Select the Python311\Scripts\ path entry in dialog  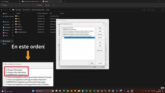pos(78,31)
